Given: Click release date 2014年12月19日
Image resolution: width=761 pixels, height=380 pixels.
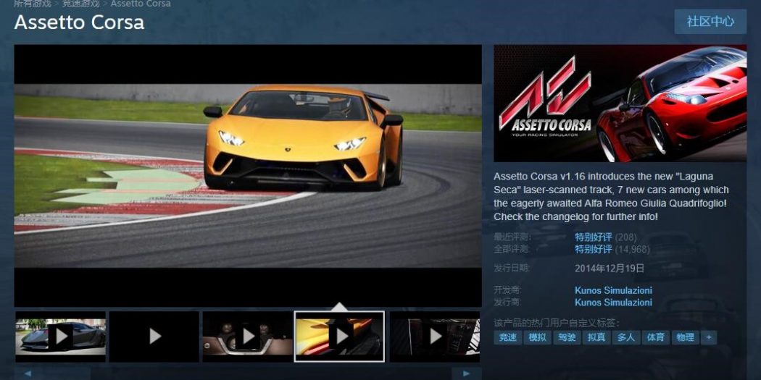Looking at the screenshot, I should 610,268.
